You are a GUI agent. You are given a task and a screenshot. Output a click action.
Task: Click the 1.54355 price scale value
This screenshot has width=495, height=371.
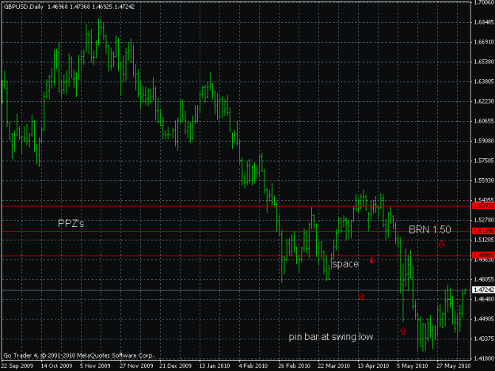pyautogui.click(x=483, y=200)
